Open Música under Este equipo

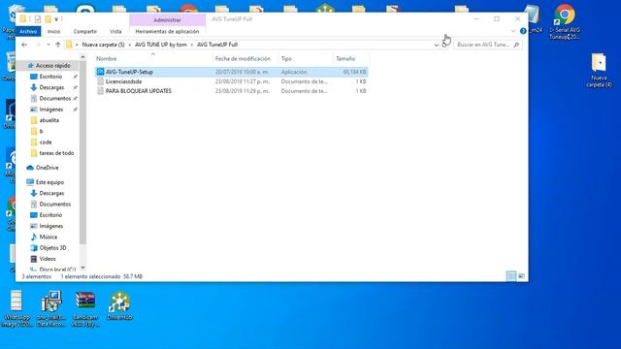[x=48, y=237]
